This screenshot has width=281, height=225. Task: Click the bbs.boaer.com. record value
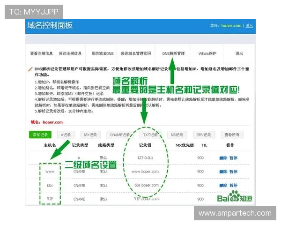click(147, 185)
